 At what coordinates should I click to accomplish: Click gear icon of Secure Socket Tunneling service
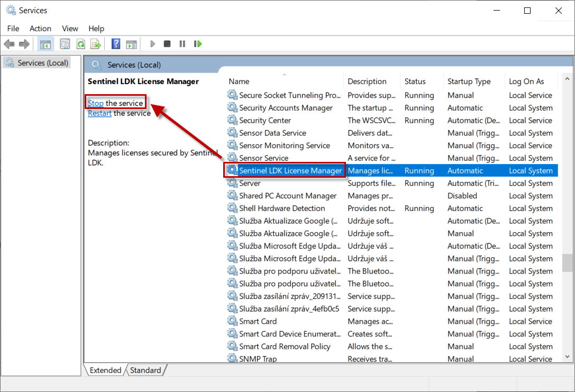(233, 95)
